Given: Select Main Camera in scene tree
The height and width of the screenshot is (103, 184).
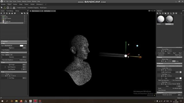Looking at the screenshot, I should coord(7,18).
